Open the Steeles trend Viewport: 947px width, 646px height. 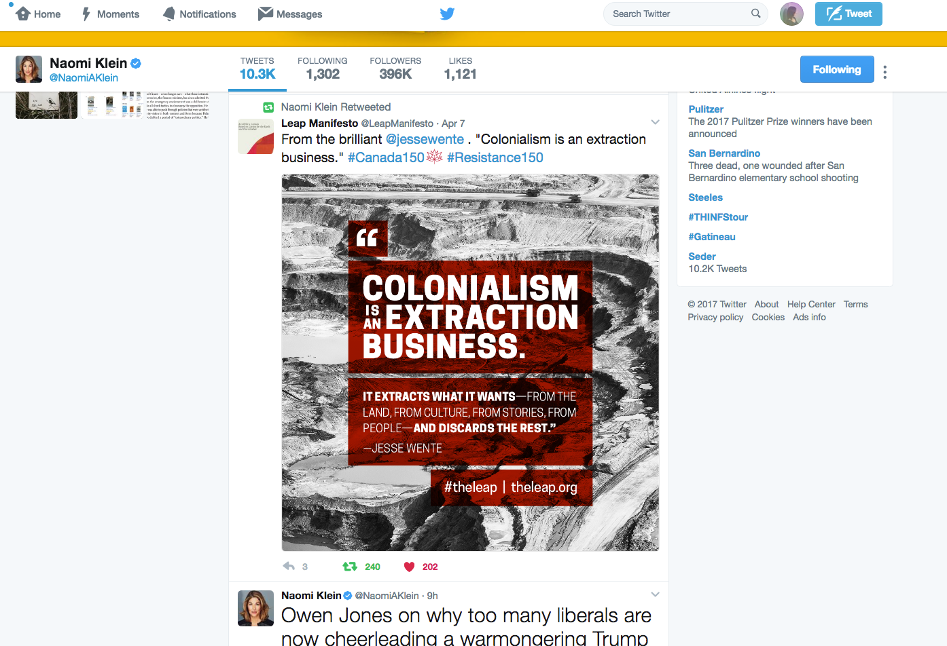coord(705,197)
